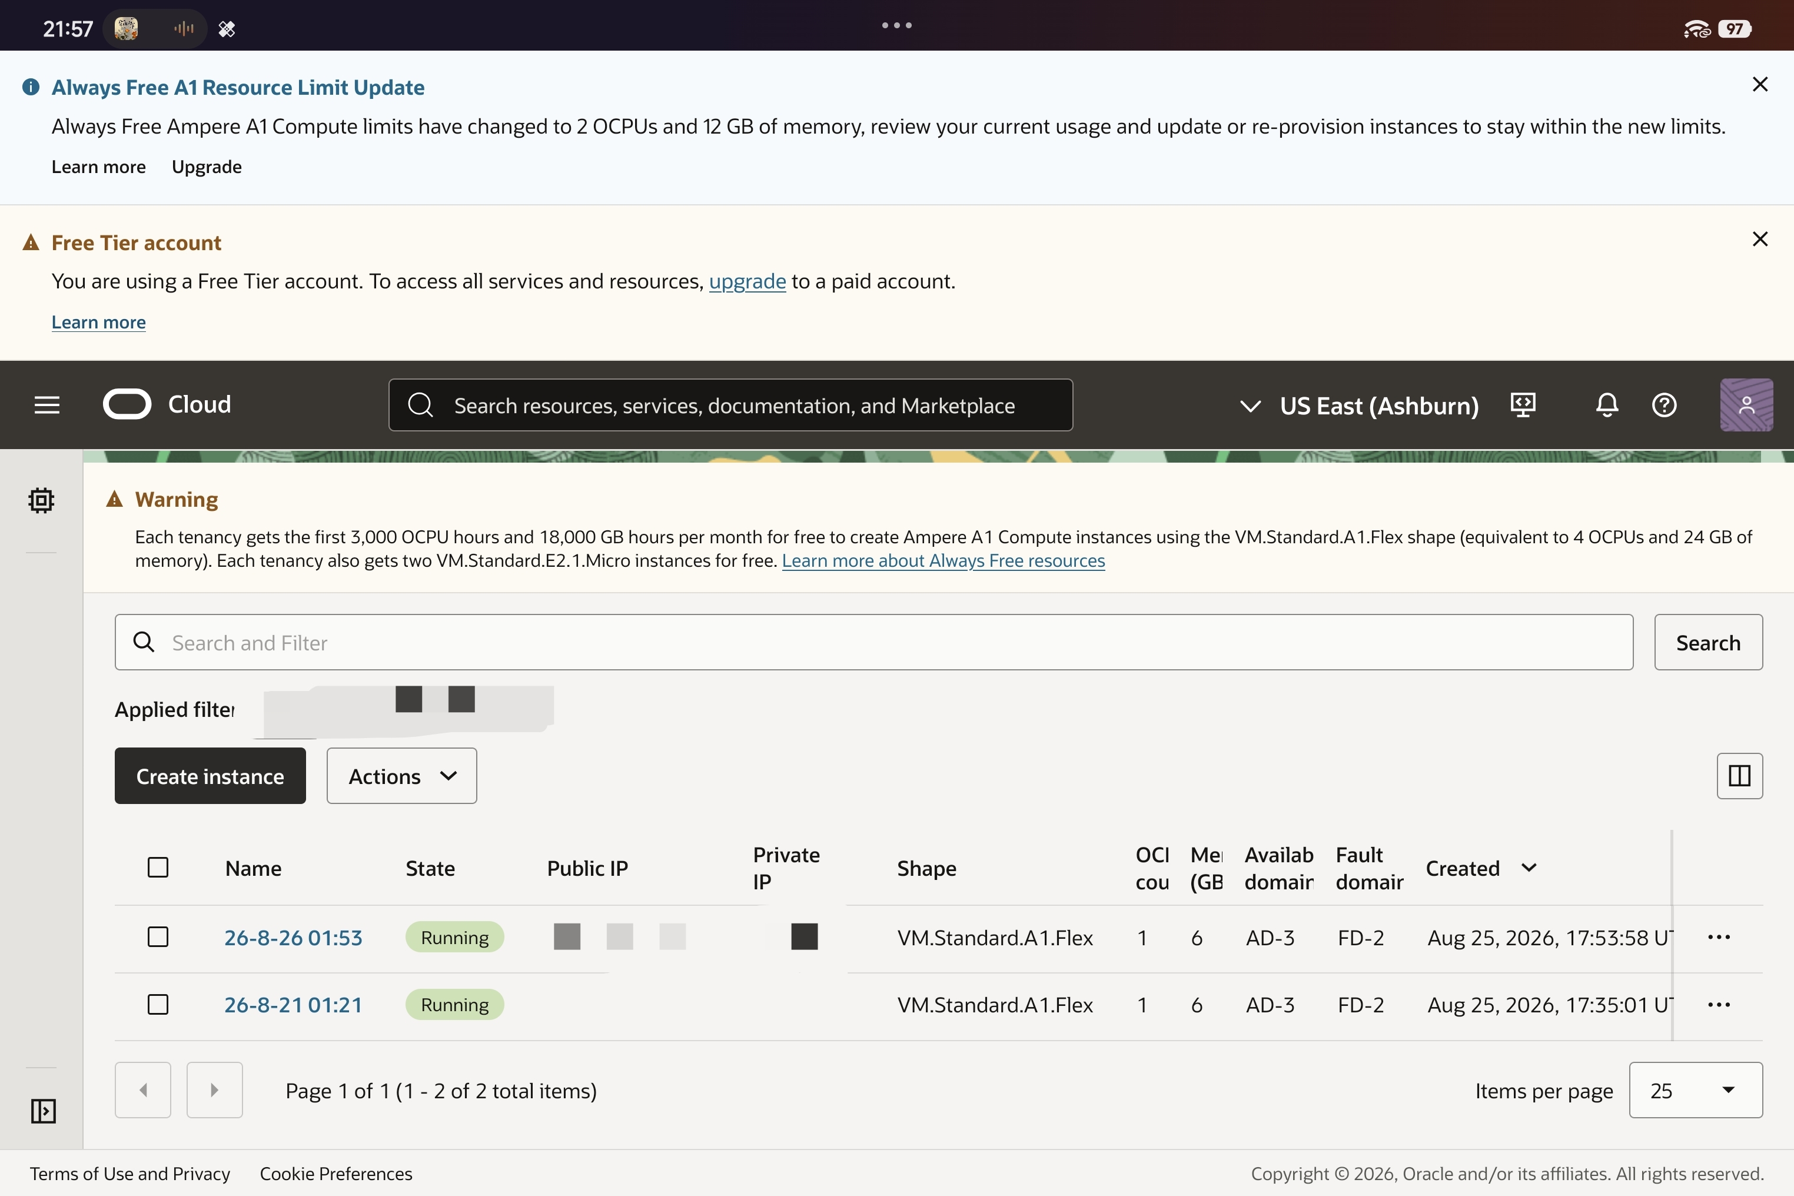Click the Name column header
Viewport: 1794px width, 1196px height.
[x=253, y=868]
